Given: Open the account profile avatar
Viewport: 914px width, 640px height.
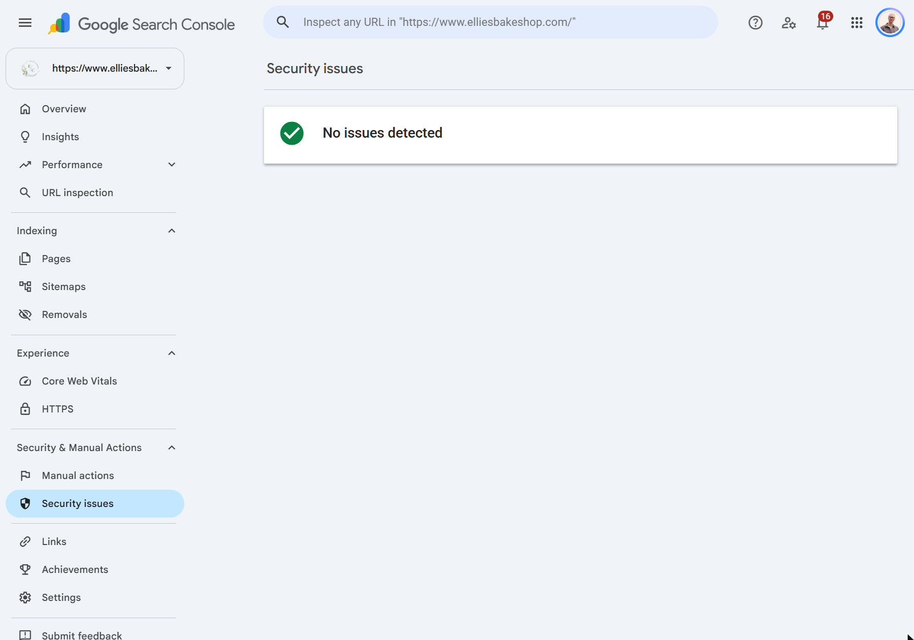Looking at the screenshot, I should point(890,23).
